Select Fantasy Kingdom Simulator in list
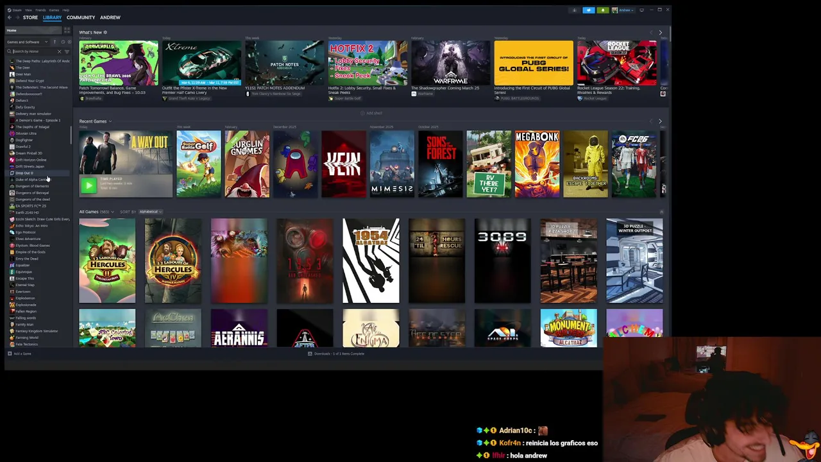The height and width of the screenshot is (462, 821). pos(37,331)
